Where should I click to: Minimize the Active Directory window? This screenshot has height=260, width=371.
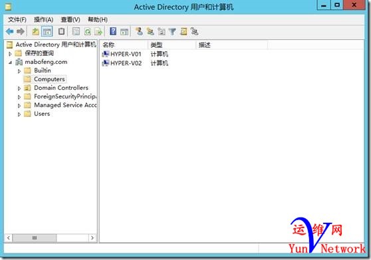(324, 5)
